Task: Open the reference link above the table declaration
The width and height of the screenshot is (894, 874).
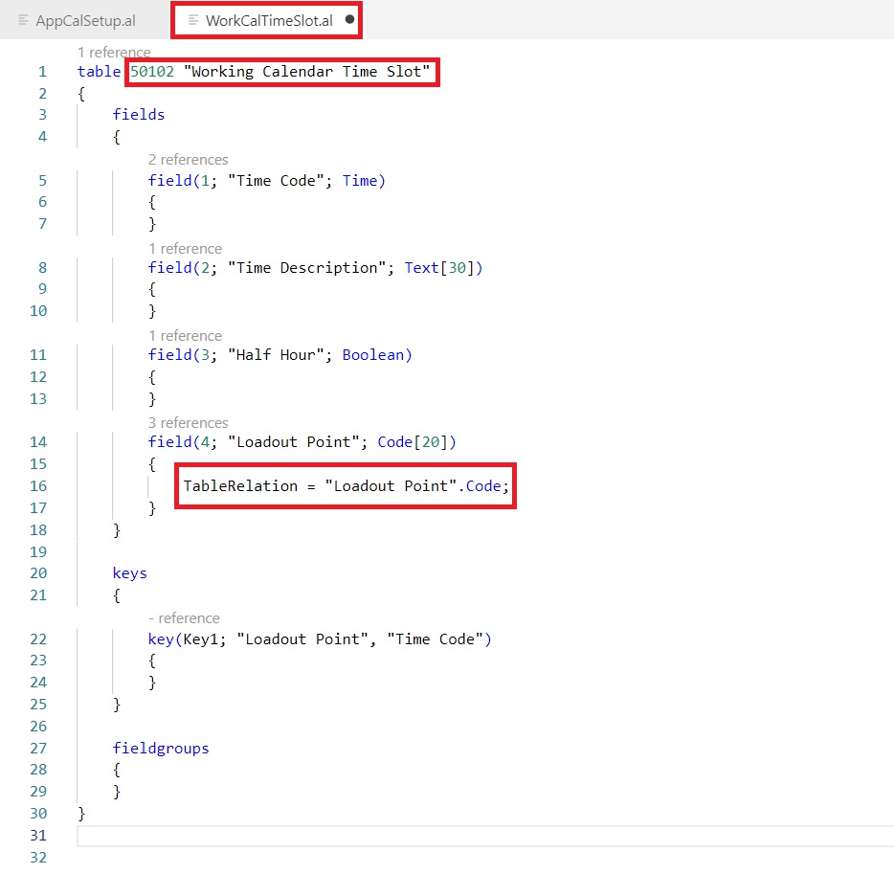Action: coord(114,53)
